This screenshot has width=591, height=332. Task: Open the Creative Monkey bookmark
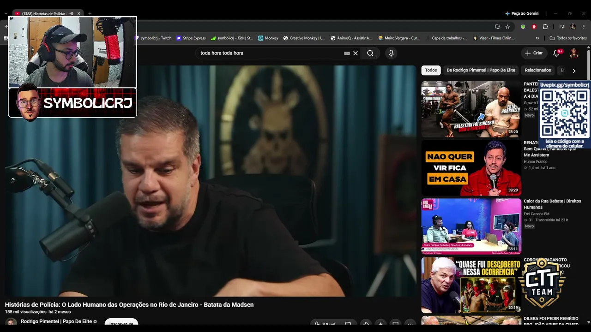[304, 38]
